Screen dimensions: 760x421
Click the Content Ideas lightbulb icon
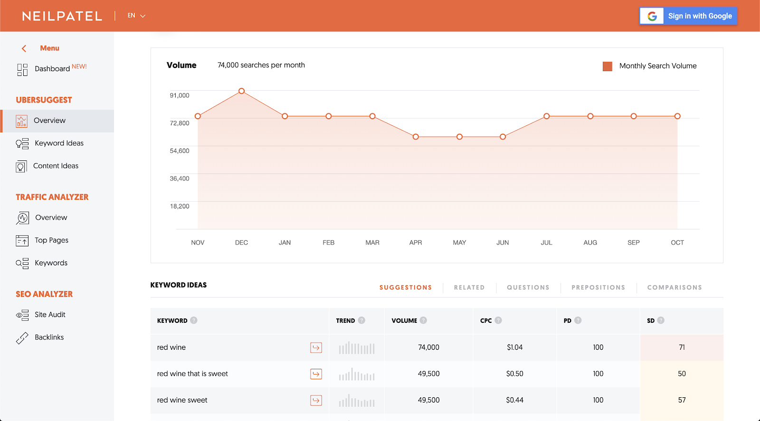click(x=21, y=166)
